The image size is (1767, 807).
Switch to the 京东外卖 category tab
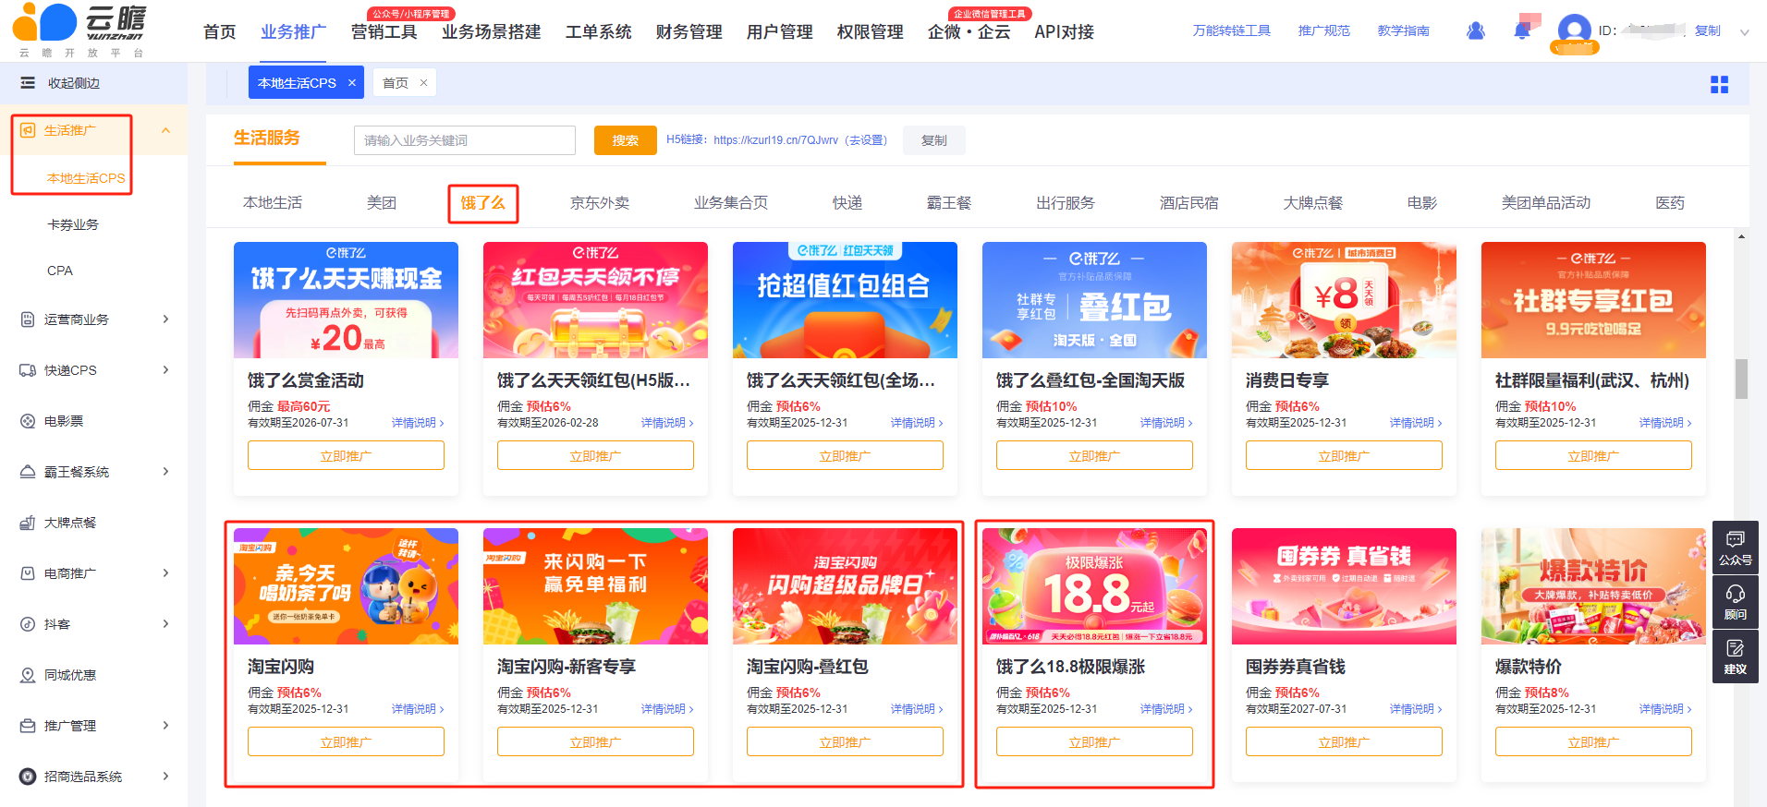[x=600, y=203]
